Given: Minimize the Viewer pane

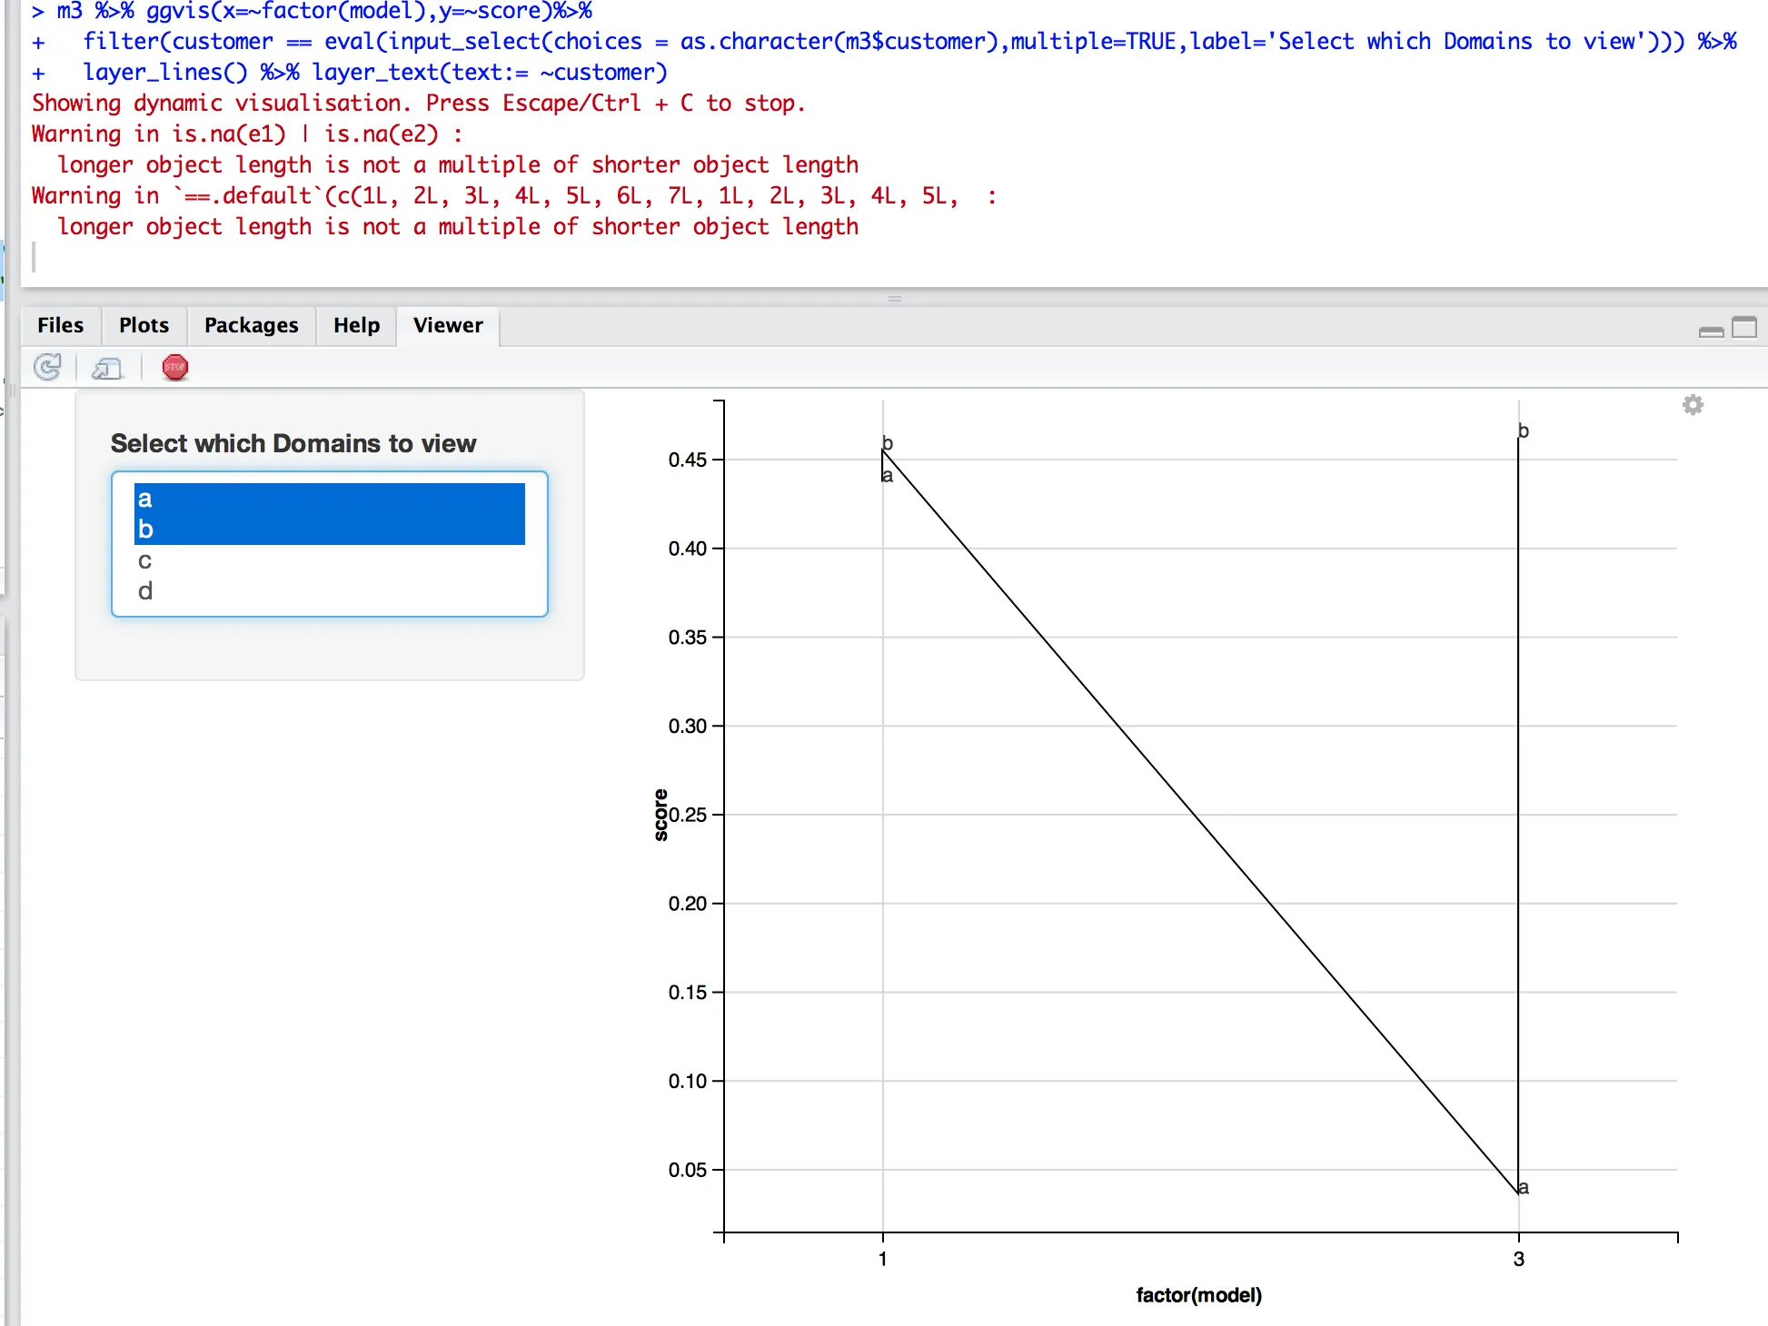Looking at the screenshot, I should pyautogui.click(x=1711, y=331).
